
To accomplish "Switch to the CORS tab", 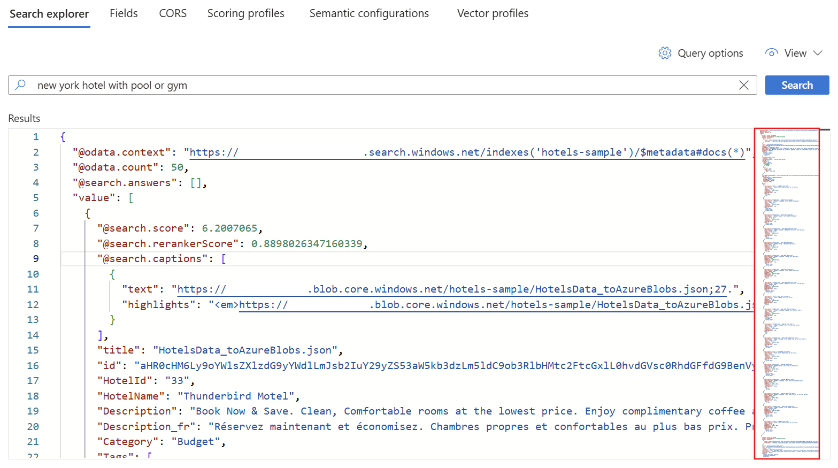I will click(173, 13).
